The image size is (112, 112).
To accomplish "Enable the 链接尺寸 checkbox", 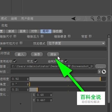I will [15, 36].
